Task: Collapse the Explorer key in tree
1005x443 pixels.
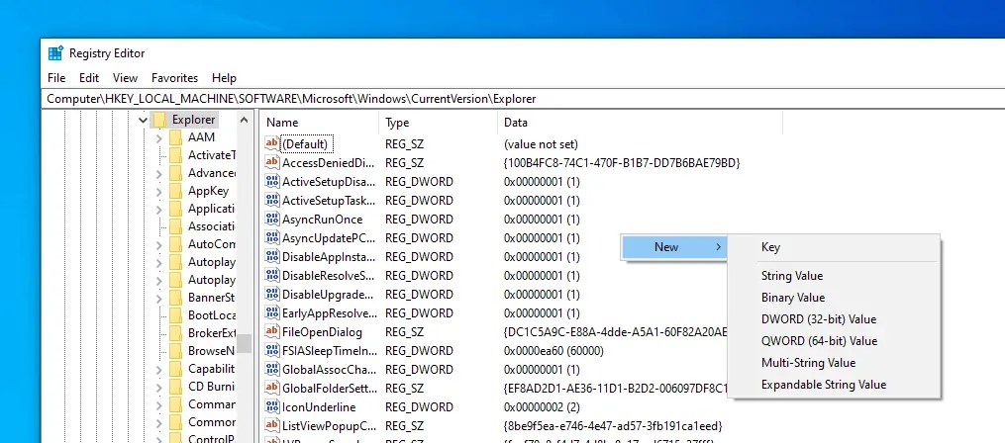Action: coord(144,121)
